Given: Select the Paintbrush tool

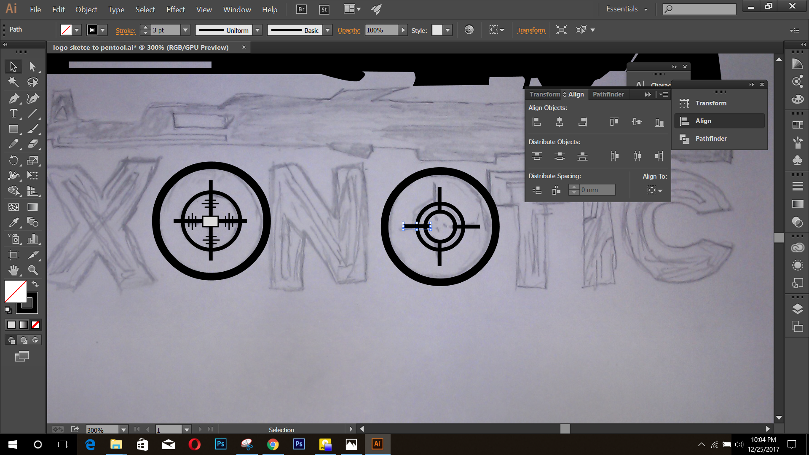Looking at the screenshot, I should coord(32,128).
